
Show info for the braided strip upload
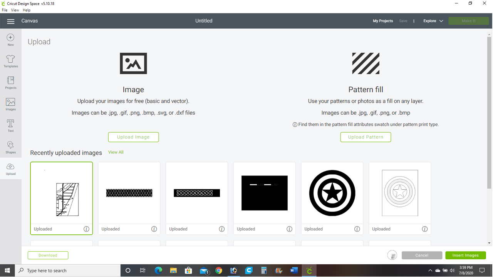click(222, 229)
